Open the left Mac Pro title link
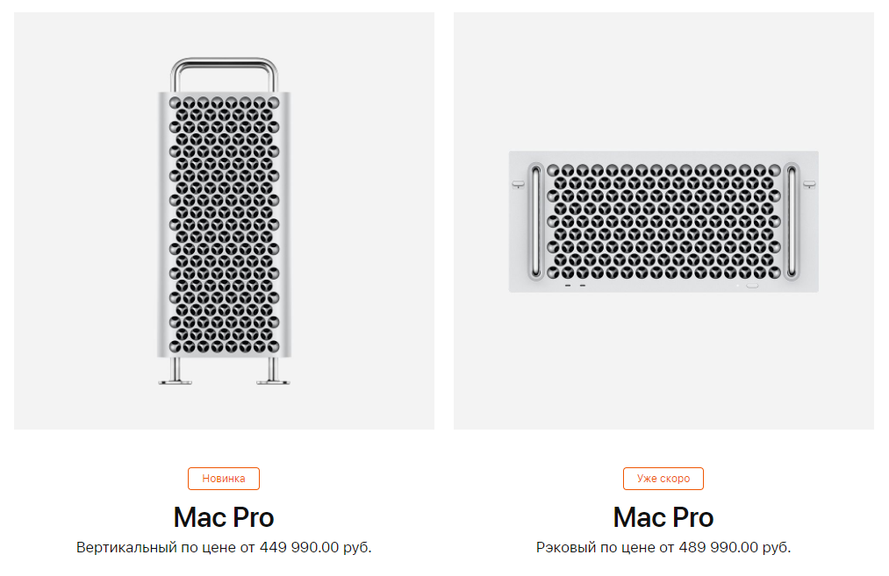Viewport: 889px width, 576px height. [224, 517]
